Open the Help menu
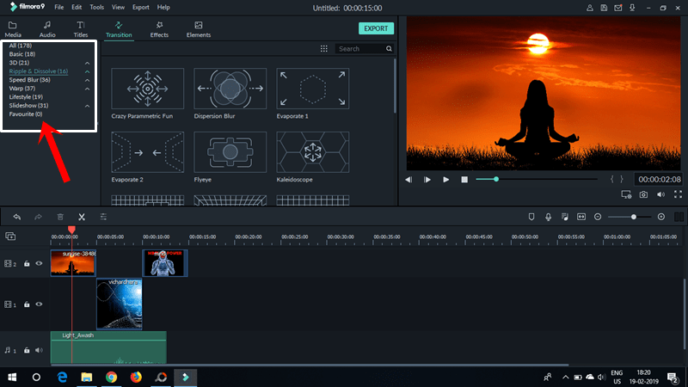The height and width of the screenshot is (387, 688). (163, 8)
